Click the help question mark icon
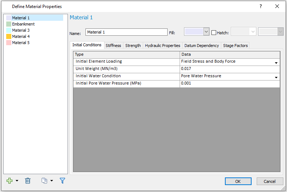 pos(261,7)
